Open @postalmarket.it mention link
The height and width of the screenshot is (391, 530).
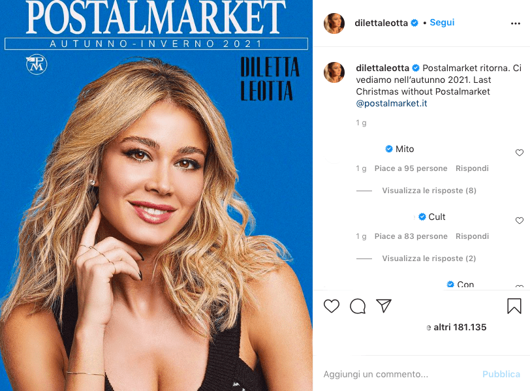(392, 103)
